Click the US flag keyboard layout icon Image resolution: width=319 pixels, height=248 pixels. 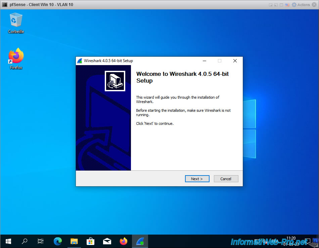(x=287, y=5)
